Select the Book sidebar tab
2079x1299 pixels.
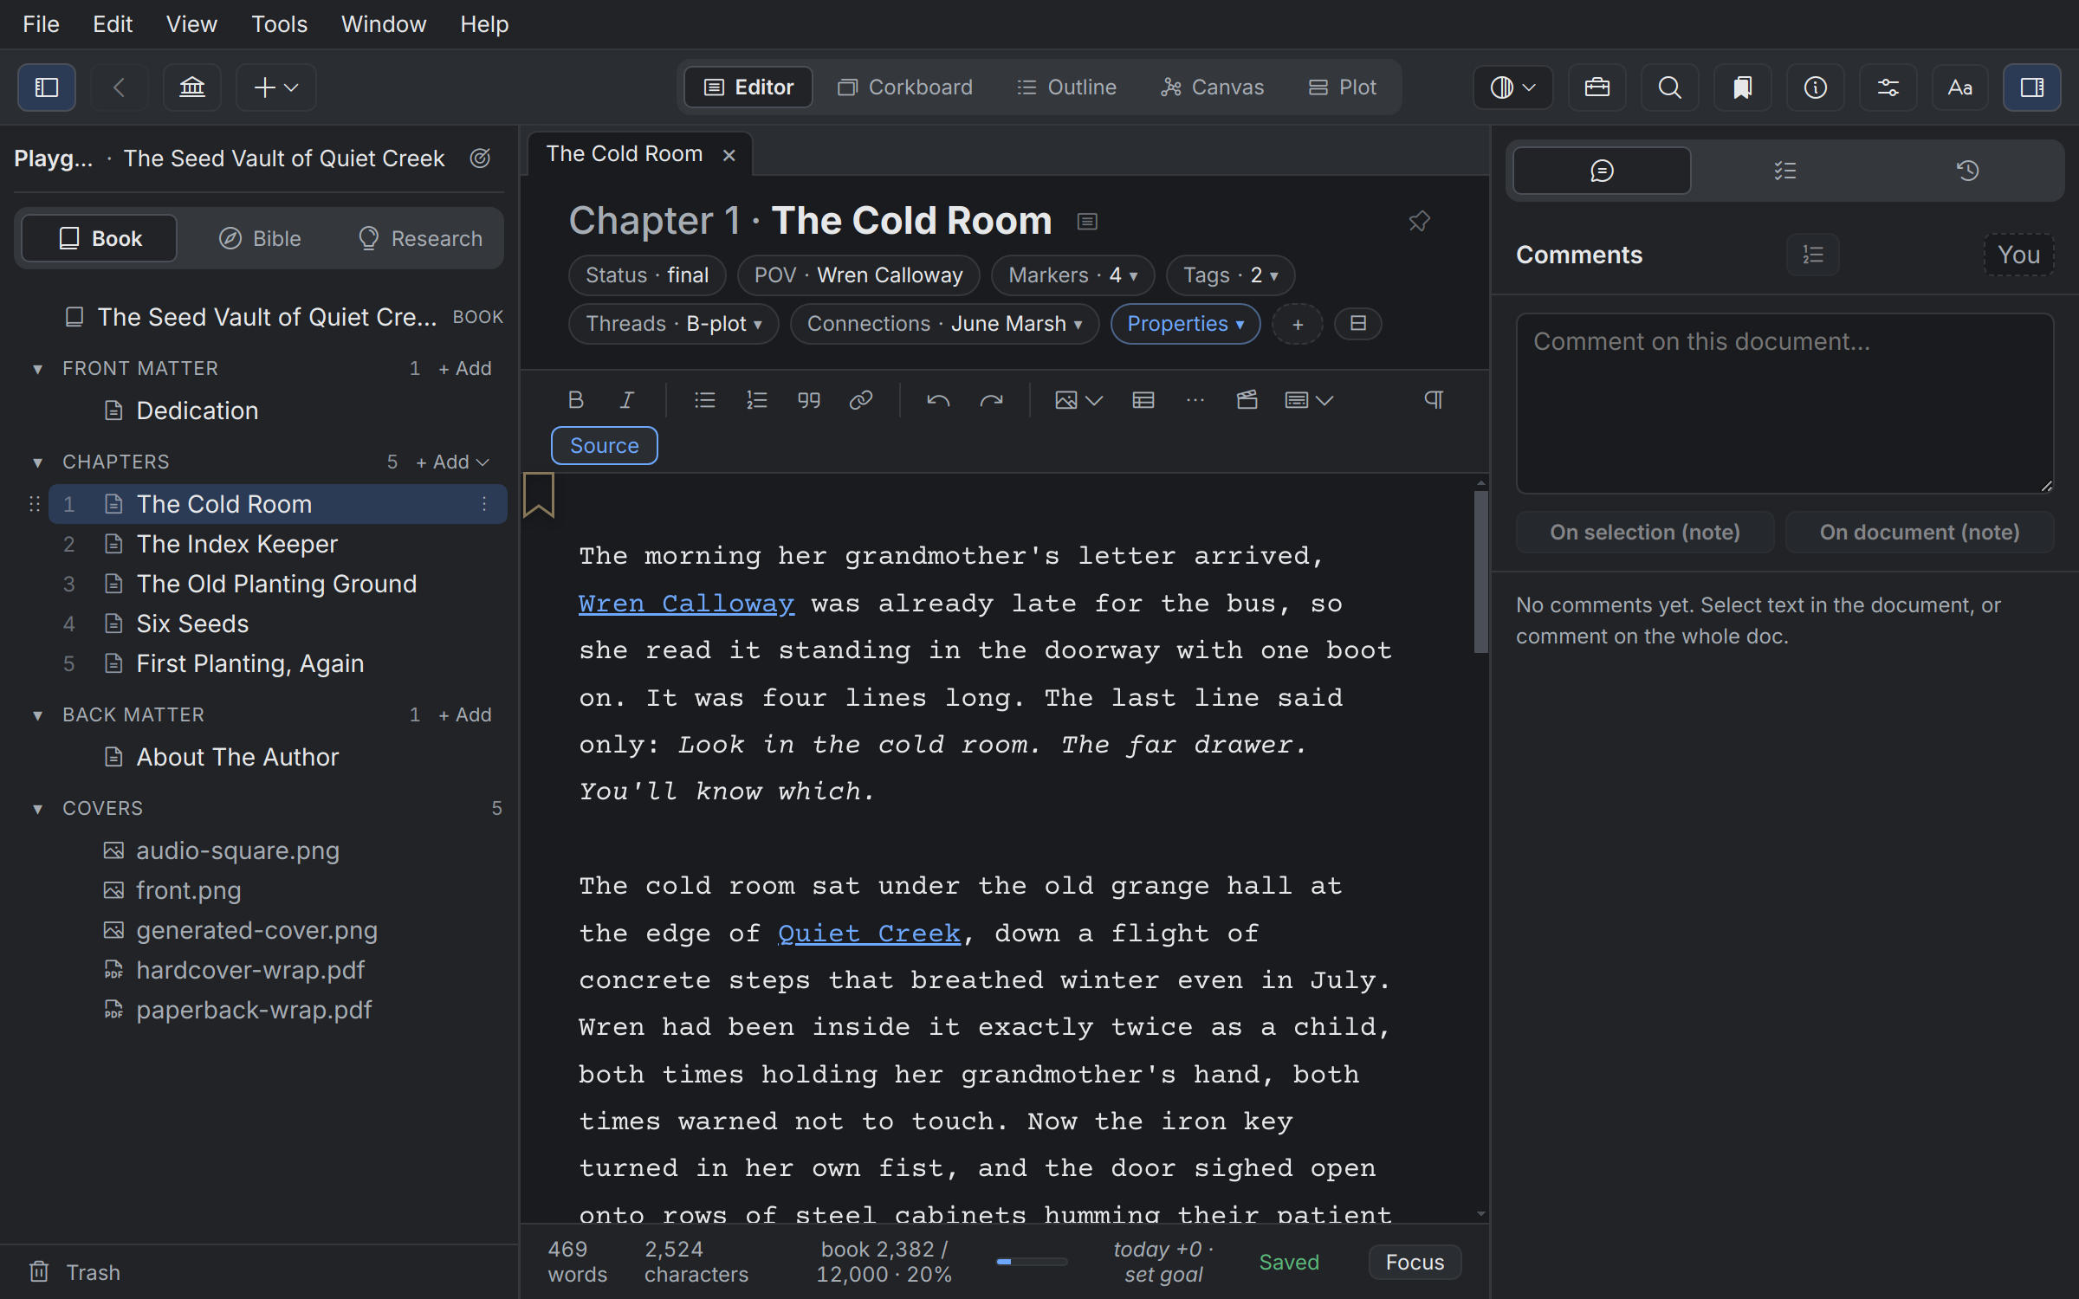100,238
